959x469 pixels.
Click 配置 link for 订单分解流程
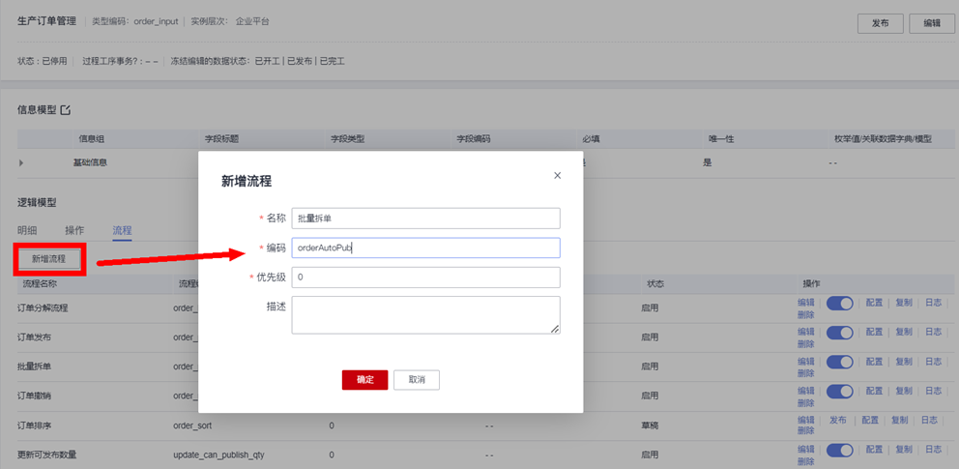coord(875,302)
